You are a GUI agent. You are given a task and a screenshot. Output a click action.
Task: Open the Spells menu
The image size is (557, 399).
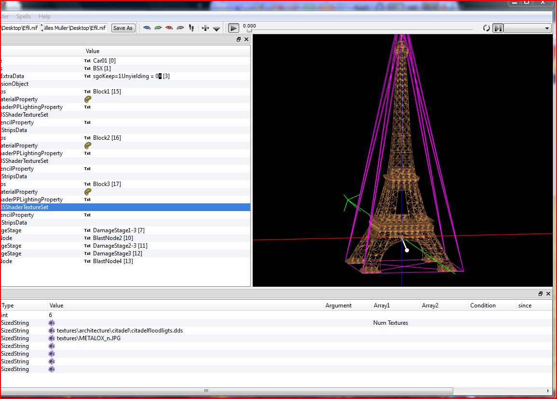24,16
